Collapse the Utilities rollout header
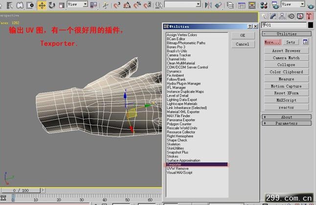The width and height of the screenshot is (316, 205). pos(286,34)
